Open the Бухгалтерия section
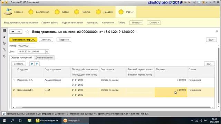The image size is (221, 124). point(39,12)
